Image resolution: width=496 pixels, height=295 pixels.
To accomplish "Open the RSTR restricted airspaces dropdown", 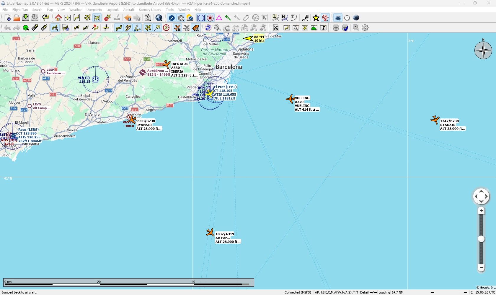I will point(236,28).
